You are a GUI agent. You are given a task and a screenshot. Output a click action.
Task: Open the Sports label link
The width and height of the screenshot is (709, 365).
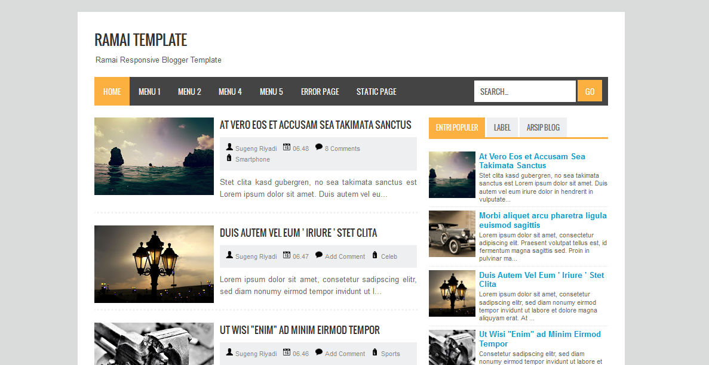pos(390,354)
